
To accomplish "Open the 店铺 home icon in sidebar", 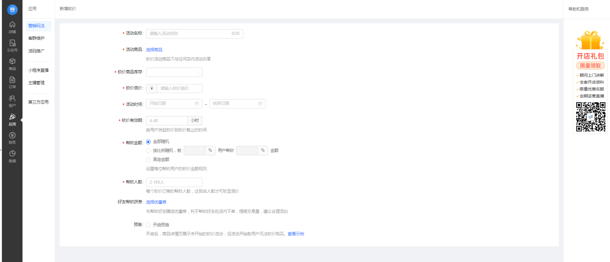I will click(12, 27).
